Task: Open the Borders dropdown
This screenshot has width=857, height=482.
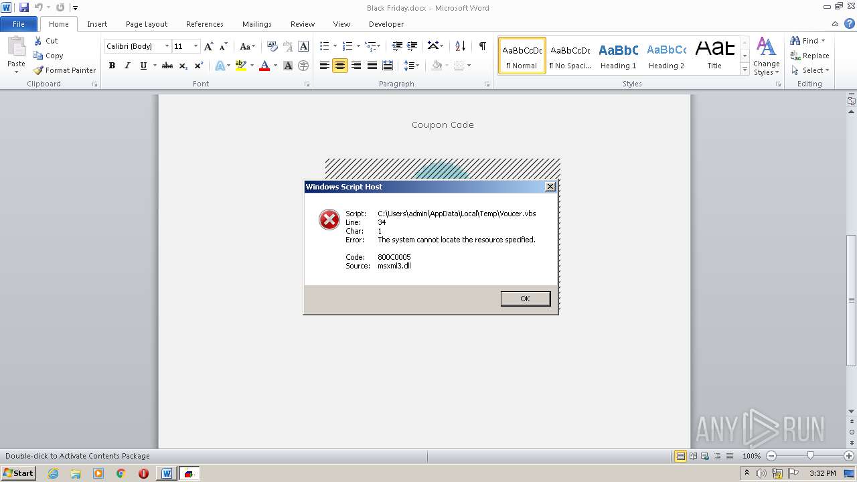Action: click(x=469, y=66)
